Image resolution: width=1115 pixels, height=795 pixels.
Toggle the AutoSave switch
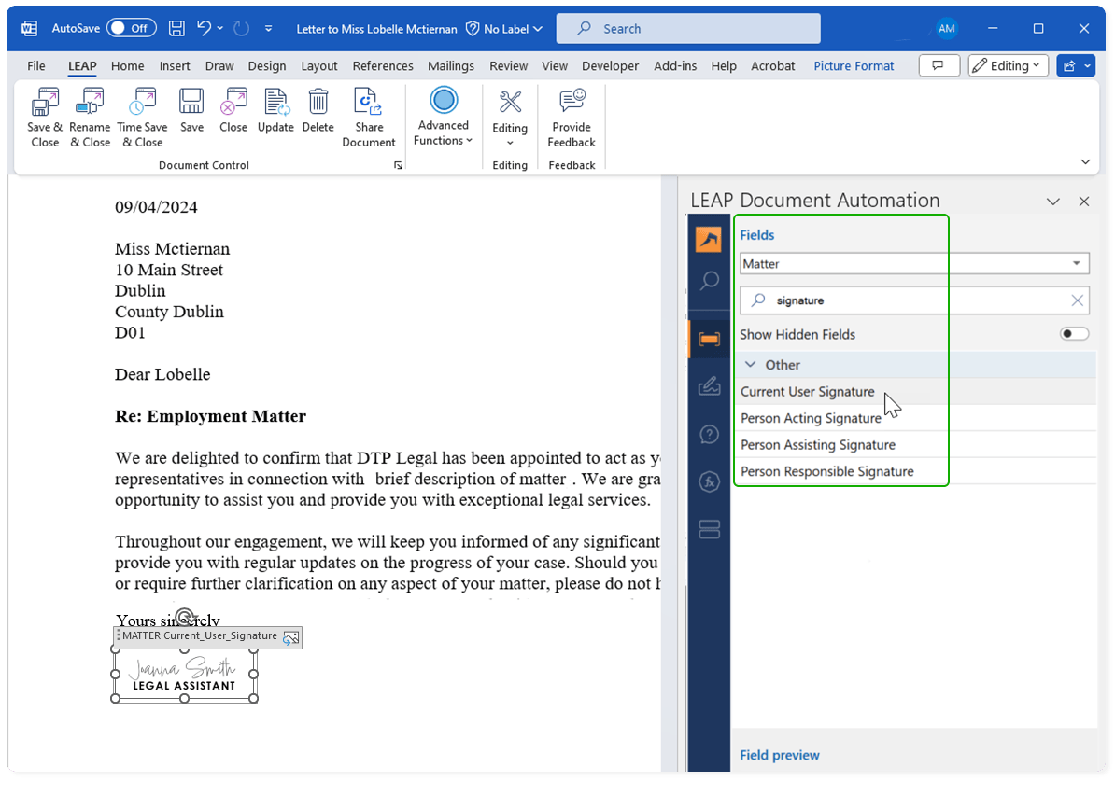click(x=132, y=28)
